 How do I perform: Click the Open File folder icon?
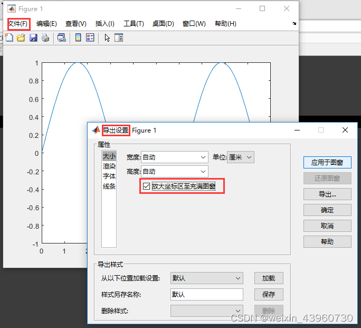21,38
